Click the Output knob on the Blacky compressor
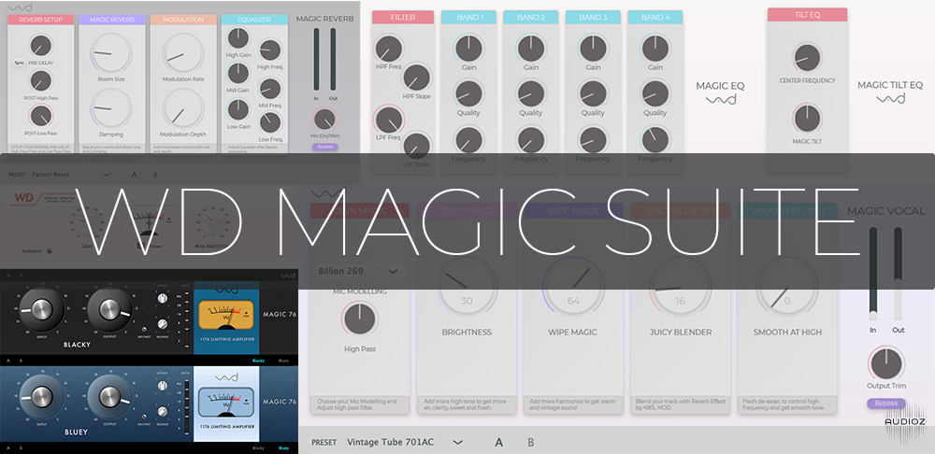 click(109, 308)
